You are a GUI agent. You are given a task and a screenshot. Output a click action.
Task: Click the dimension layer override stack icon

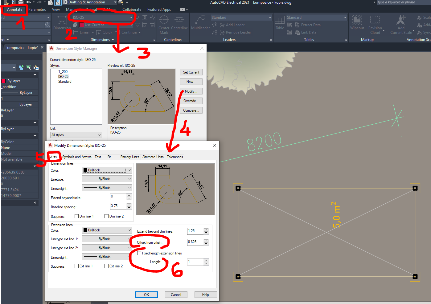click(x=75, y=25)
